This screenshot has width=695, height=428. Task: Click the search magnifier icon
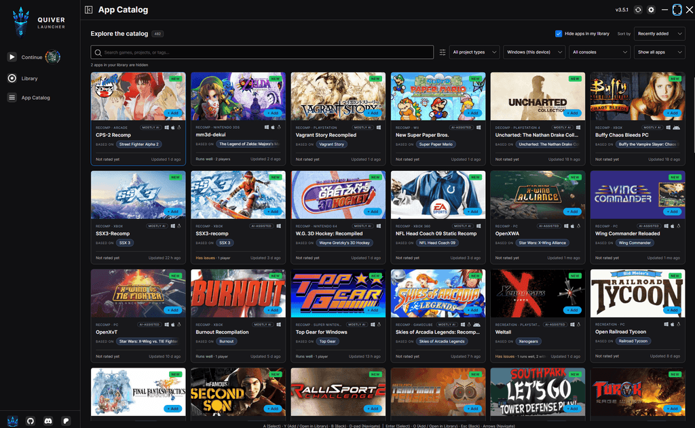tap(98, 52)
